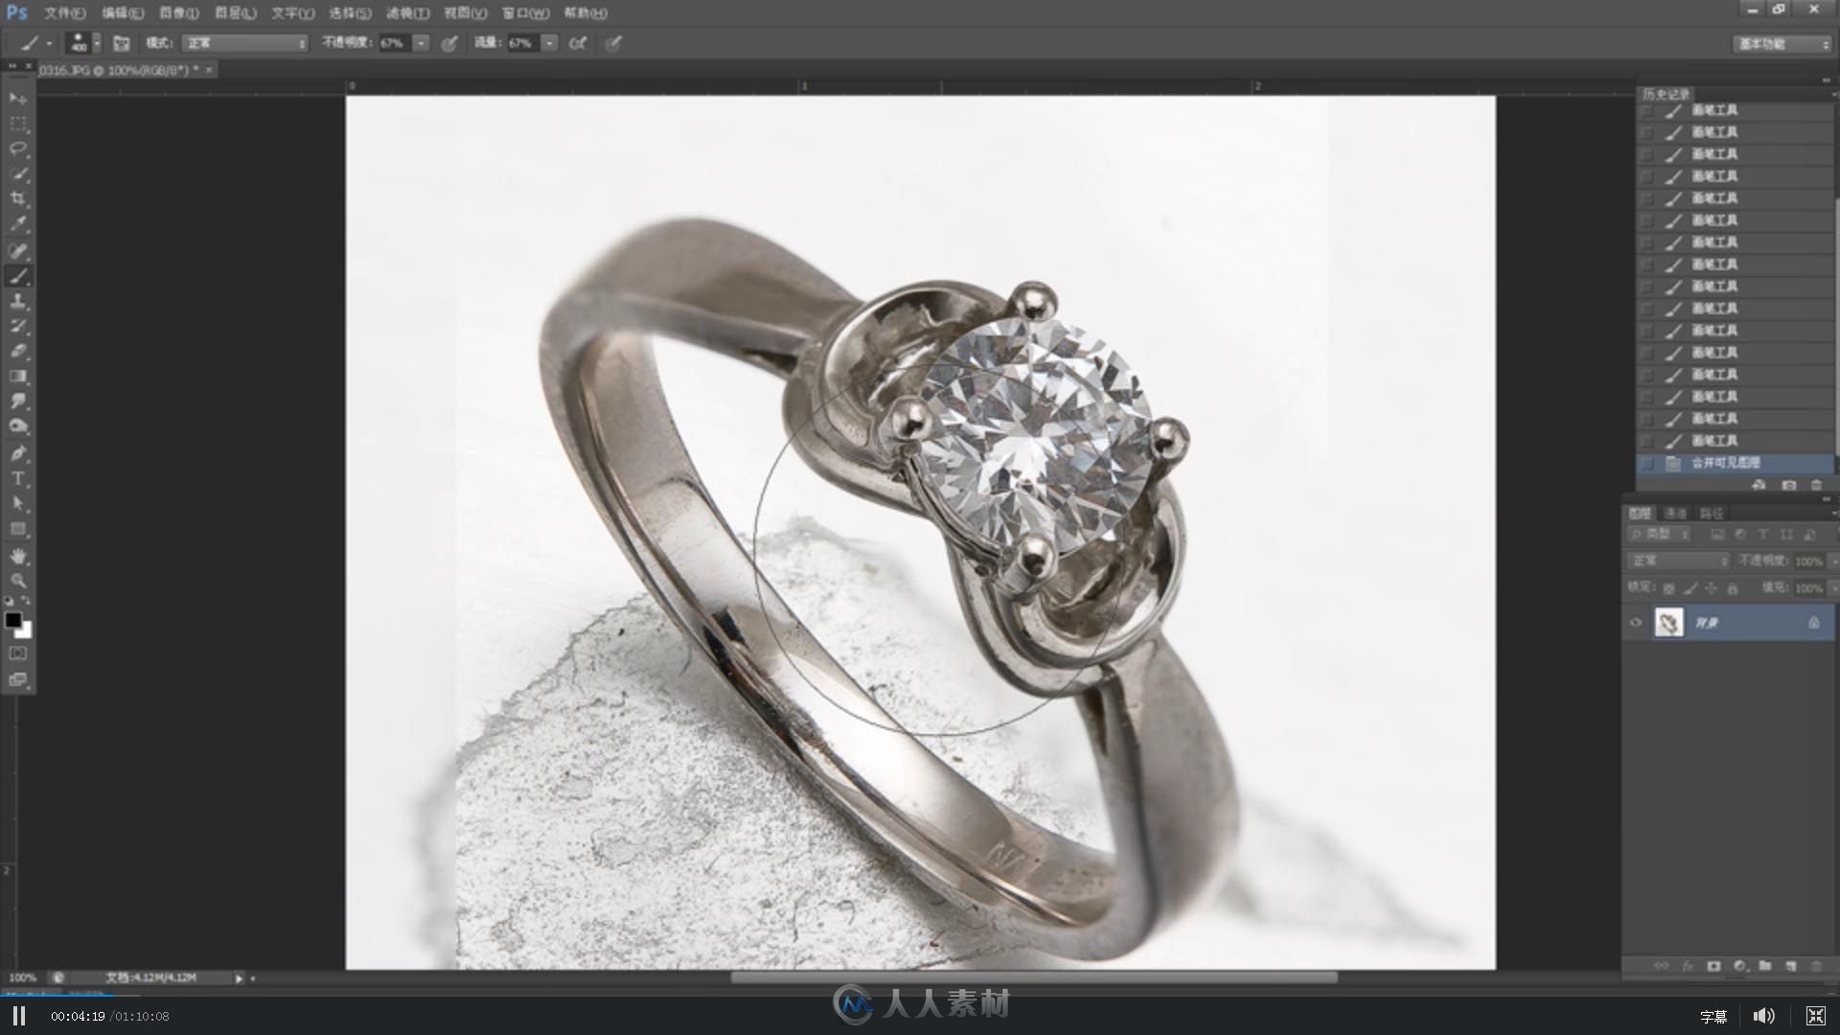This screenshot has height=1035, width=1840.
Task: Select the Rectangular Marquee tool
Action: [x=18, y=124]
